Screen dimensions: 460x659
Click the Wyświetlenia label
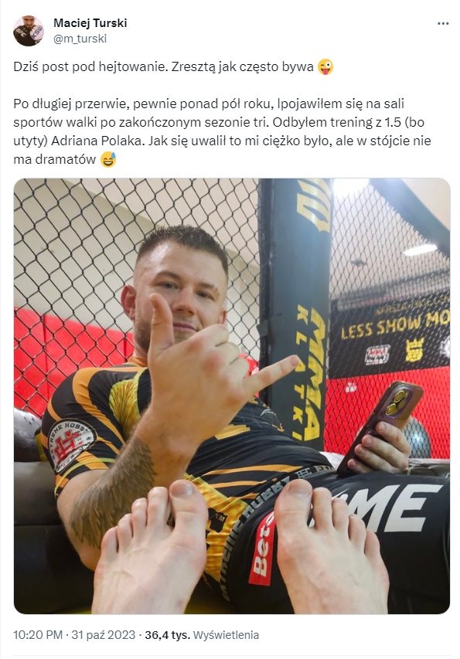(226, 634)
